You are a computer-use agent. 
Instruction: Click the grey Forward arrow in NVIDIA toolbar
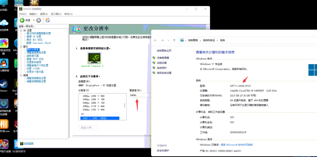[39, 20]
